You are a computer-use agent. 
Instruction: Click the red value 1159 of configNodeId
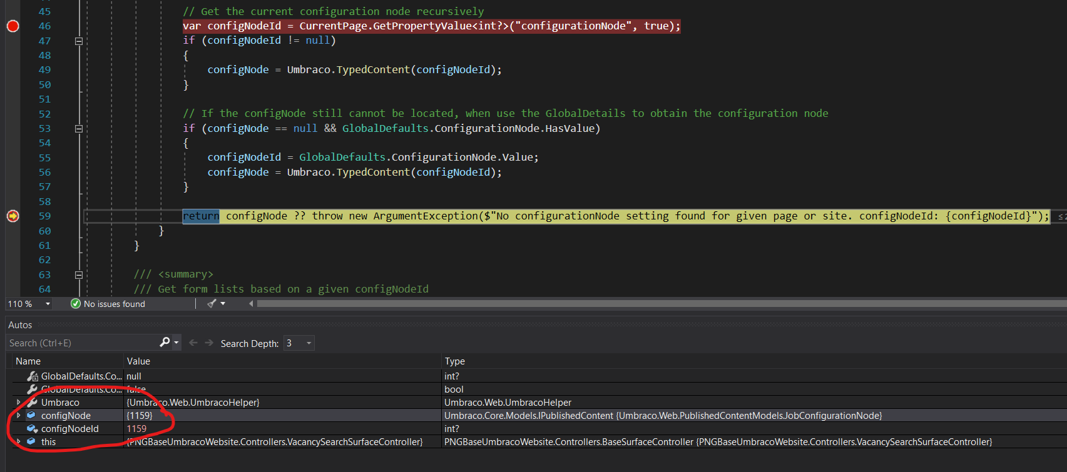coord(136,429)
